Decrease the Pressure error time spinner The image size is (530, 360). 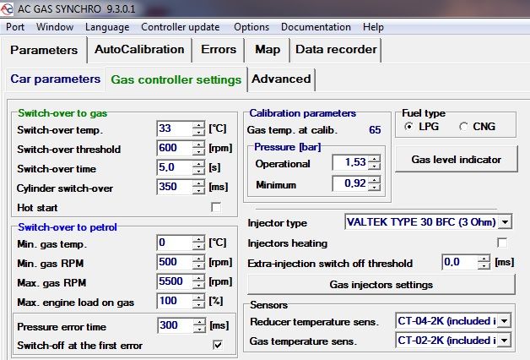click(198, 329)
